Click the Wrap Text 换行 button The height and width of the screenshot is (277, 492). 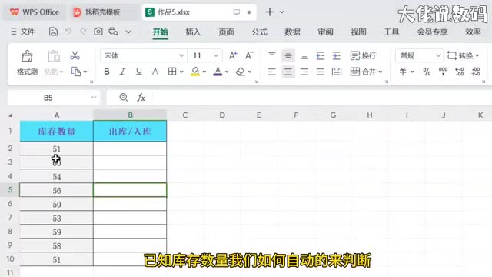pyautogui.click(x=363, y=55)
